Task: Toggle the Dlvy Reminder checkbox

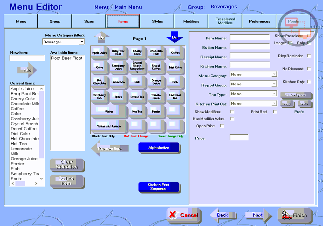Action: (309, 56)
